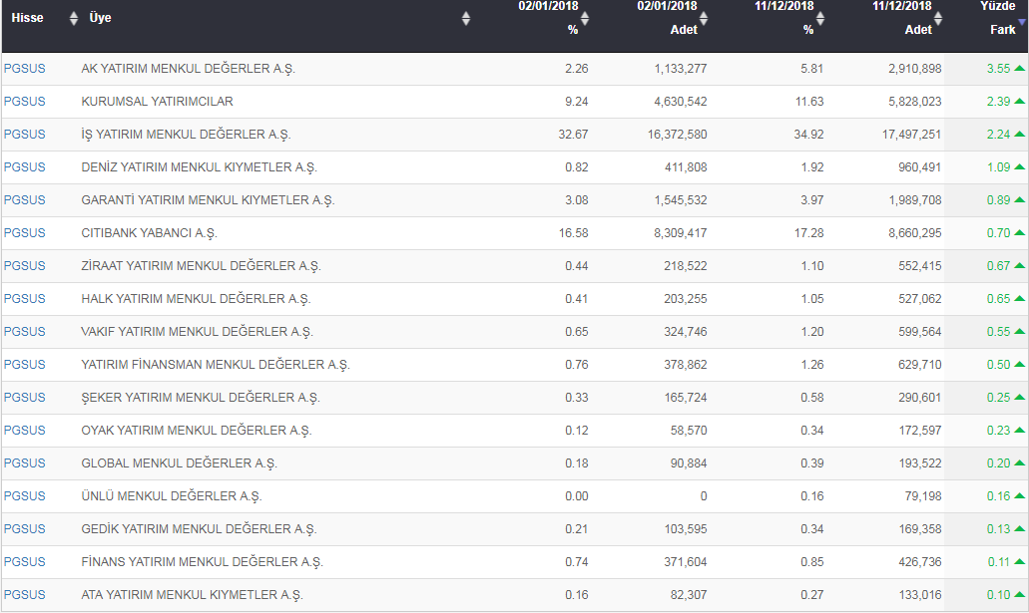The image size is (1029, 613).
Task: Select GEDİK YATIRIM MENKUL DEĞERLER A.Ş. name
Action: click(x=199, y=529)
